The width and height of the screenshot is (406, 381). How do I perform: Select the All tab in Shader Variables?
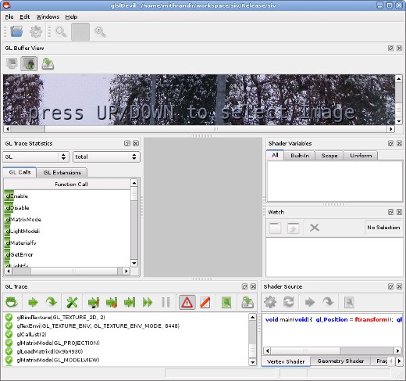[275, 155]
